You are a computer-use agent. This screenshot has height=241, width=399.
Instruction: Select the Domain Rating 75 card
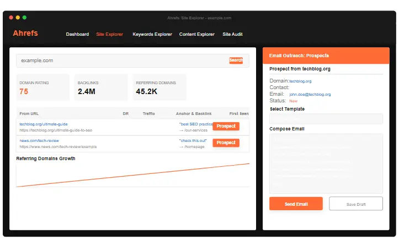pyautogui.click(x=42, y=87)
